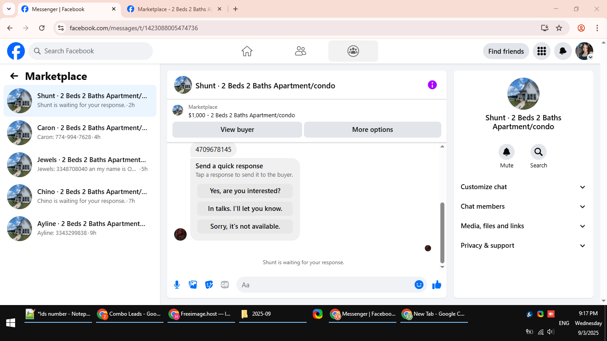The width and height of the screenshot is (607, 341).
Task: Choose a sticker icon
Action: tap(209, 285)
